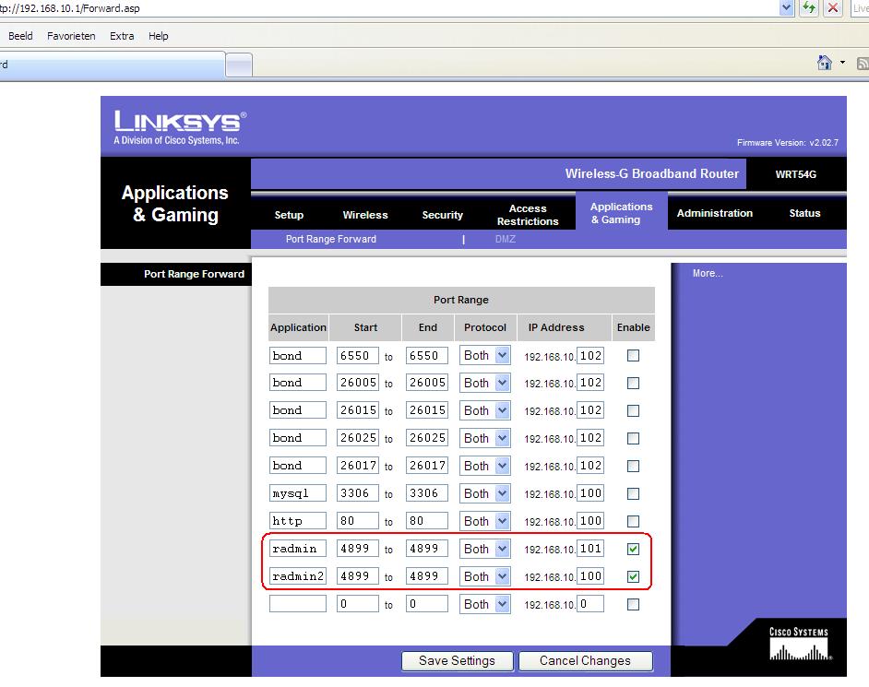Enable the http port 80 checkbox

tap(633, 521)
